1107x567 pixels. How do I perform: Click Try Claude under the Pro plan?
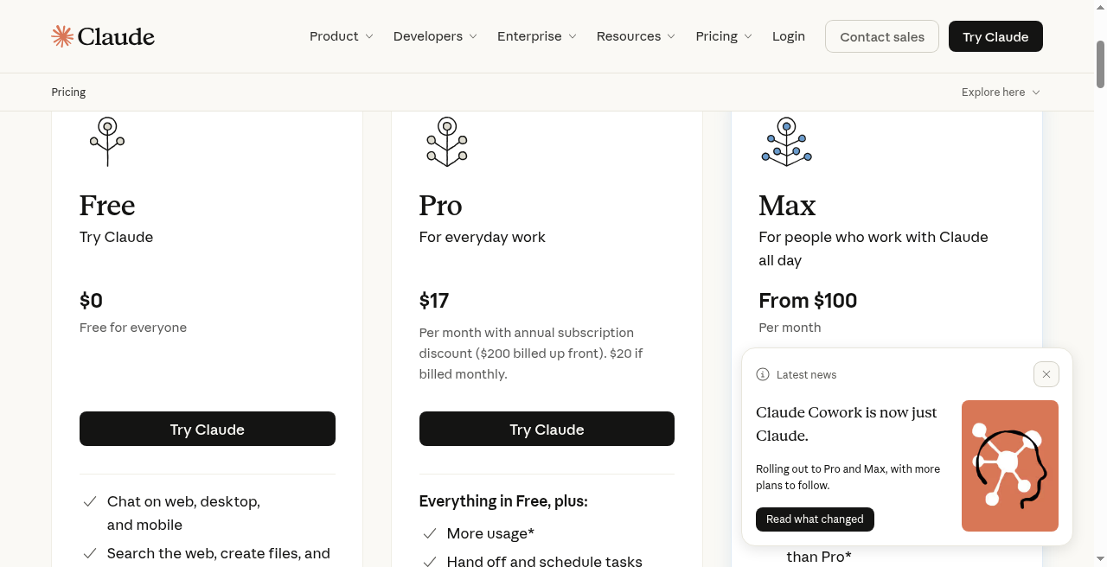[x=547, y=429]
